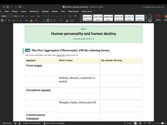
Task: Click the Redo icon
Action: pyautogui.click(x=16, y=7)
